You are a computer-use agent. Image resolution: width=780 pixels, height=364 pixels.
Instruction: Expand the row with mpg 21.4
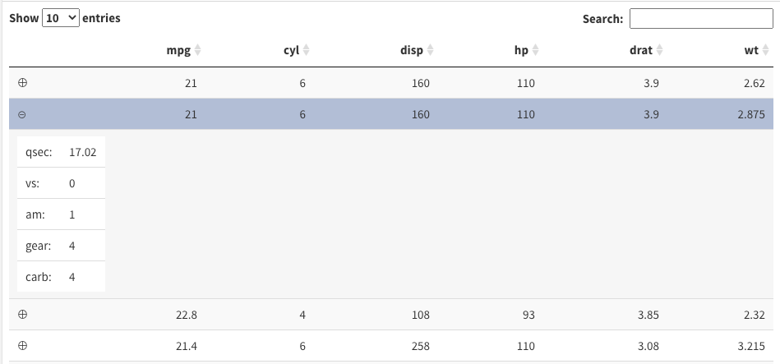22,346
